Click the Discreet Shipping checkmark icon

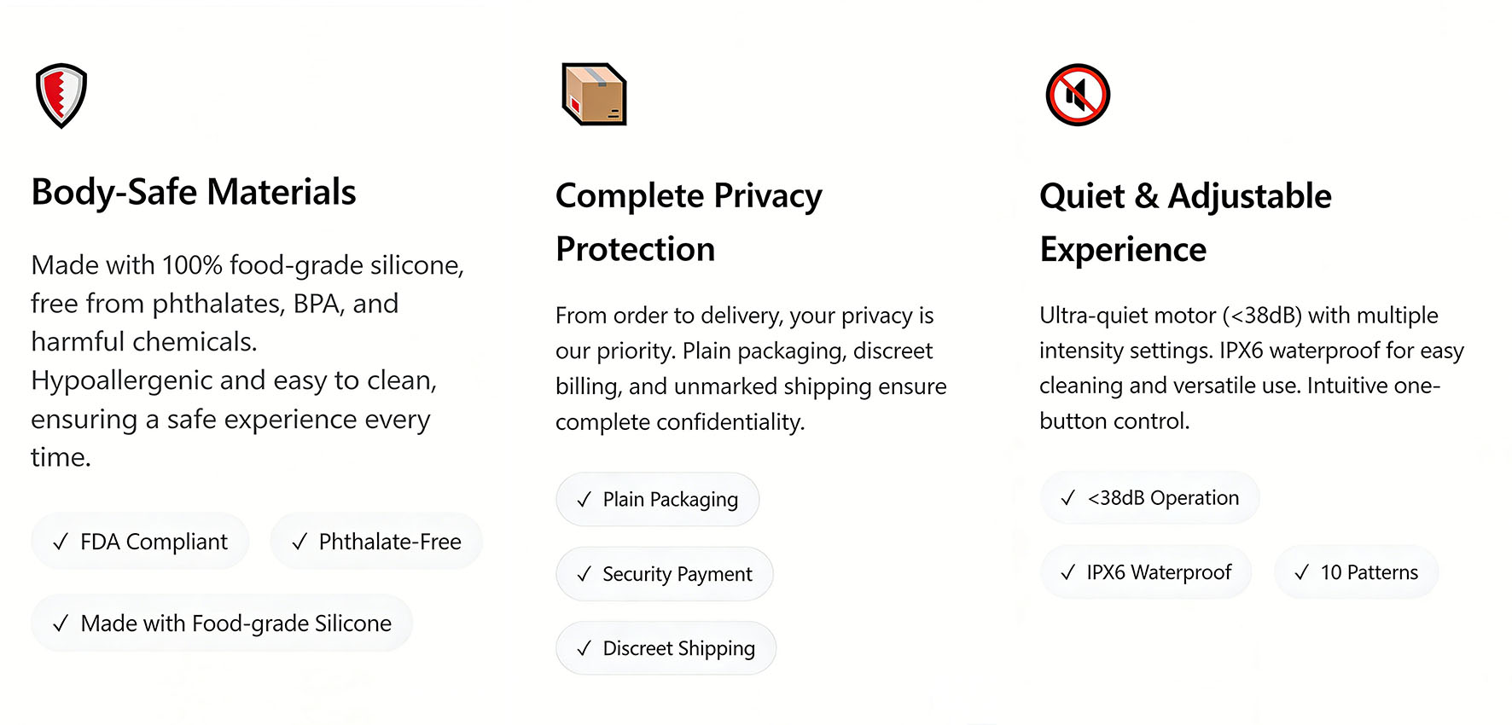tap(584, 649)
